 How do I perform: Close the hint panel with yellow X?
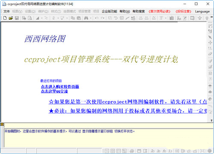(x=2, y=124)
